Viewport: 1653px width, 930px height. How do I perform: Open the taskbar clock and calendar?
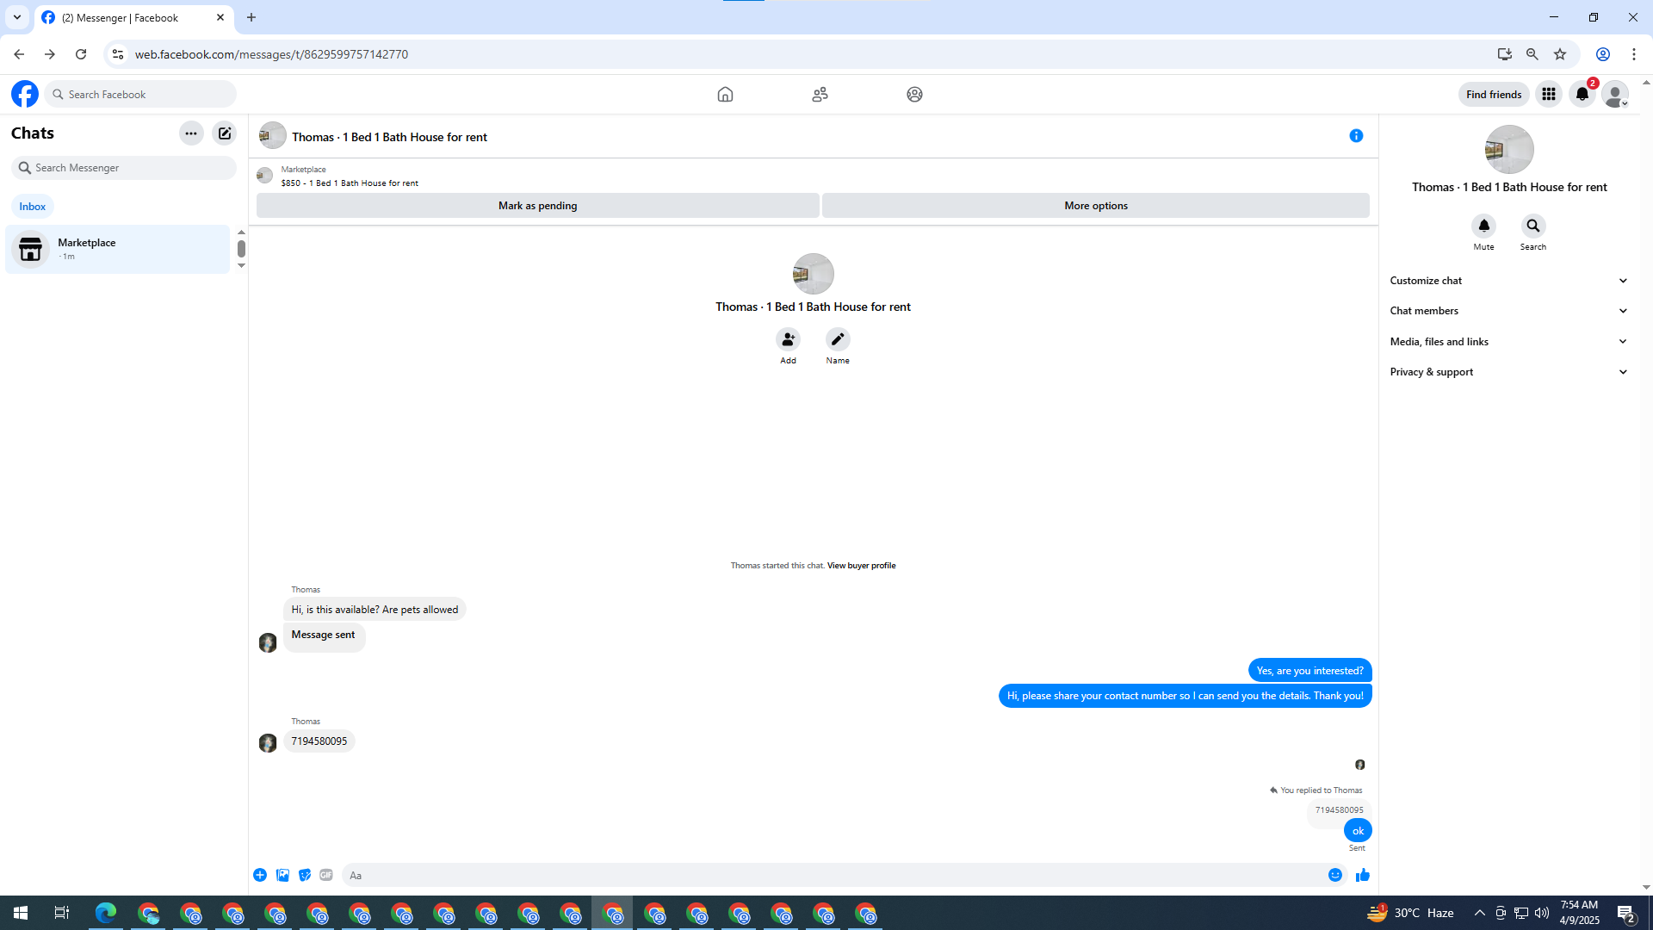[x=1580, y=913]
